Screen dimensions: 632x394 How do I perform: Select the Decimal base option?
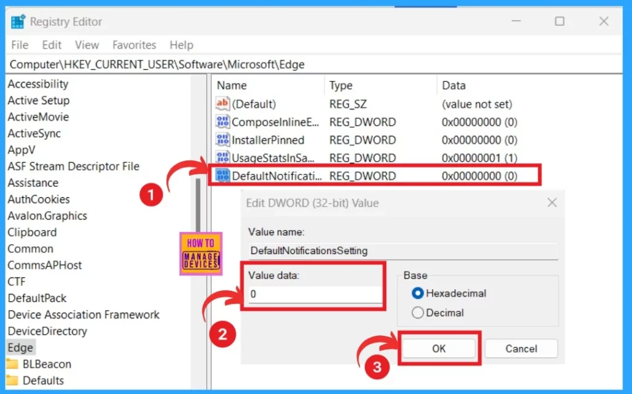pyautogui.click(x=418, y=313)
